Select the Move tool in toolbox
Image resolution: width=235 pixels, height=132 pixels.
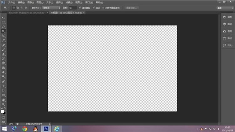point(4,18)
